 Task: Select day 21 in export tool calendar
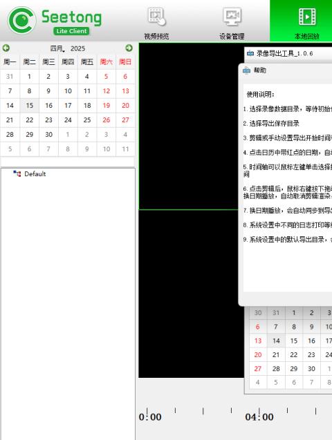point(276,355)
